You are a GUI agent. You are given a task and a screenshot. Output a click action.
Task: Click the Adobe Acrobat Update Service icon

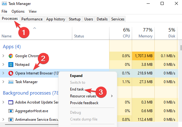point(11,102)
